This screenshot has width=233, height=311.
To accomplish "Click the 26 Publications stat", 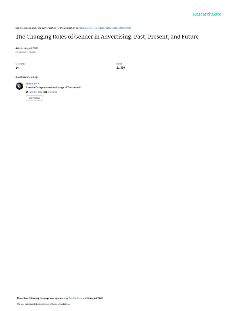I will pyautogui.click(x=34, y=92).
